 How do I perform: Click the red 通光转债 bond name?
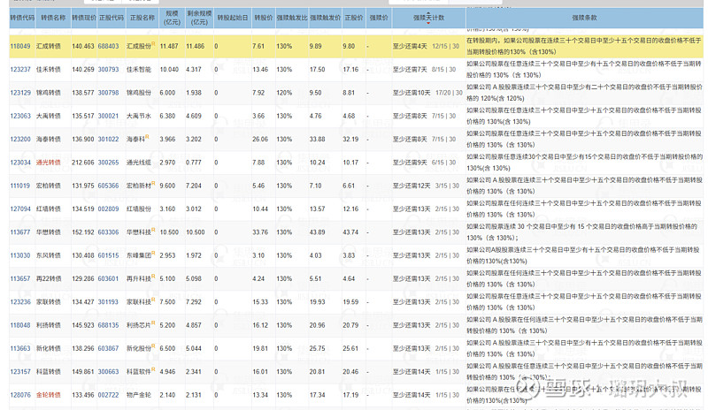49,163
